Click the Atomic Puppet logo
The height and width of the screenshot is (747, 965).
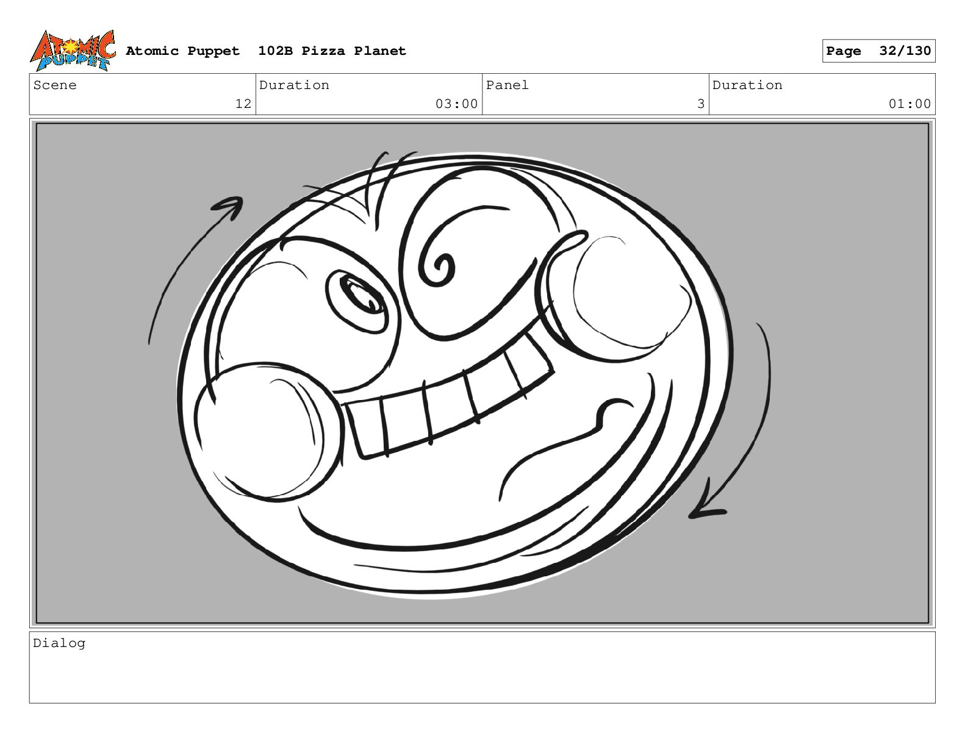[x=73, y=51]
